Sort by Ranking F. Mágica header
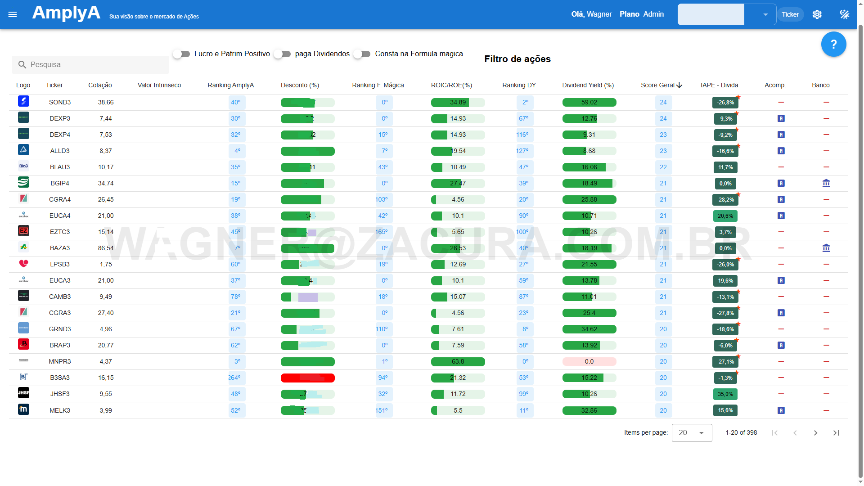The width and height of the screenshot is (864, 486). click(x=378, y=85)
